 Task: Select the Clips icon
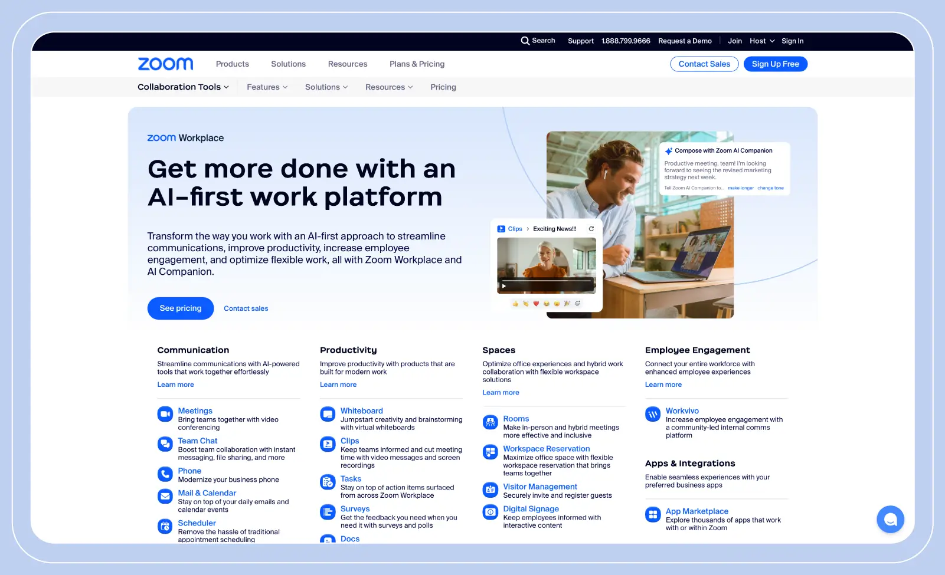point(328,444)
